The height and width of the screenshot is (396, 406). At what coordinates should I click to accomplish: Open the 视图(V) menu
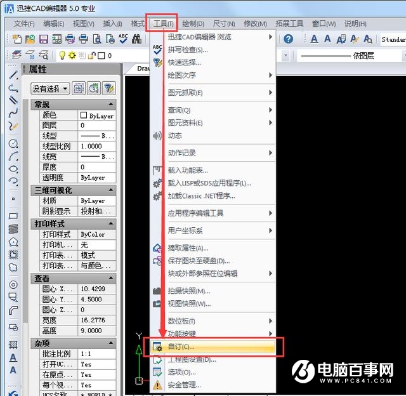coord(83,24)
